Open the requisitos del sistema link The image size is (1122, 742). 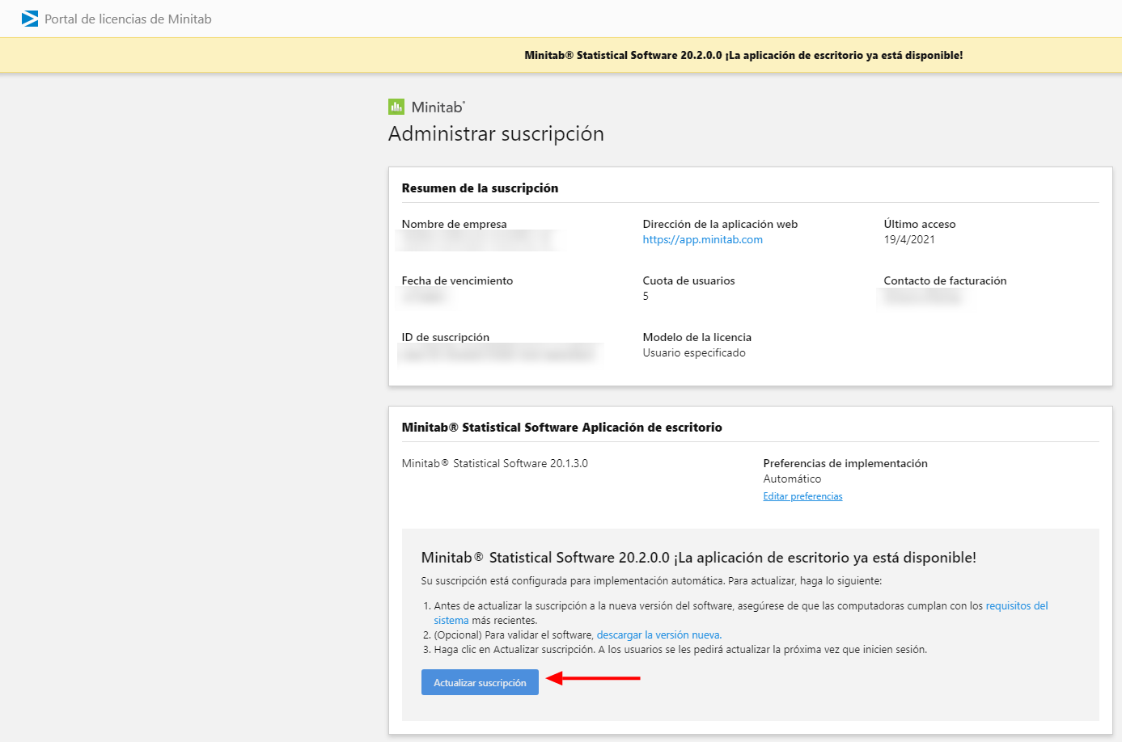coord(1016,606)
